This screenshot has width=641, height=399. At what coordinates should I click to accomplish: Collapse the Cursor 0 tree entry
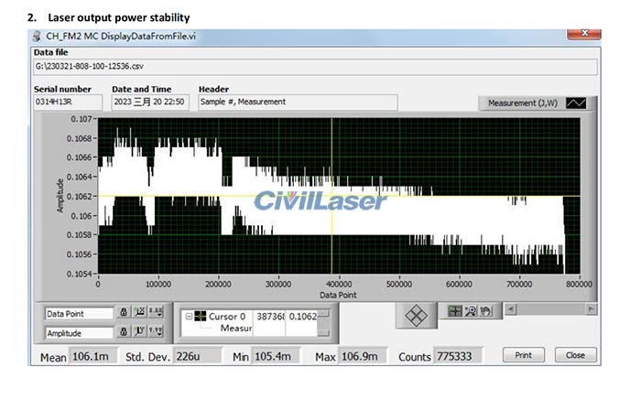(x=189, y=316)
